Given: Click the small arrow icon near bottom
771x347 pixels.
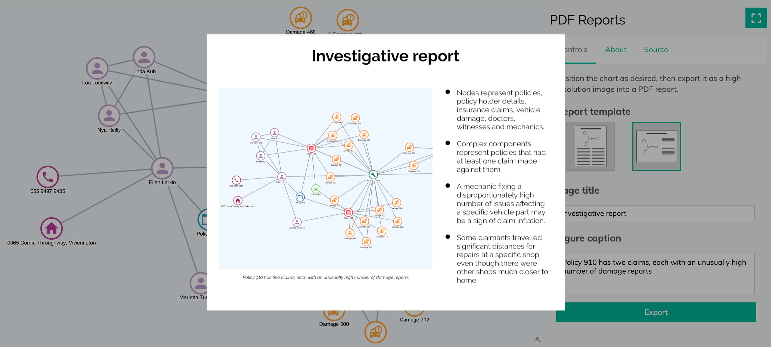Looking at the screenshot, I should pyautogui.click(x=537, y=339).
